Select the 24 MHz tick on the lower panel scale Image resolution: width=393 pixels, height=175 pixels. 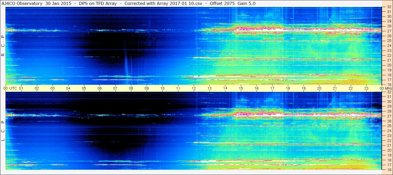(389, 131)
